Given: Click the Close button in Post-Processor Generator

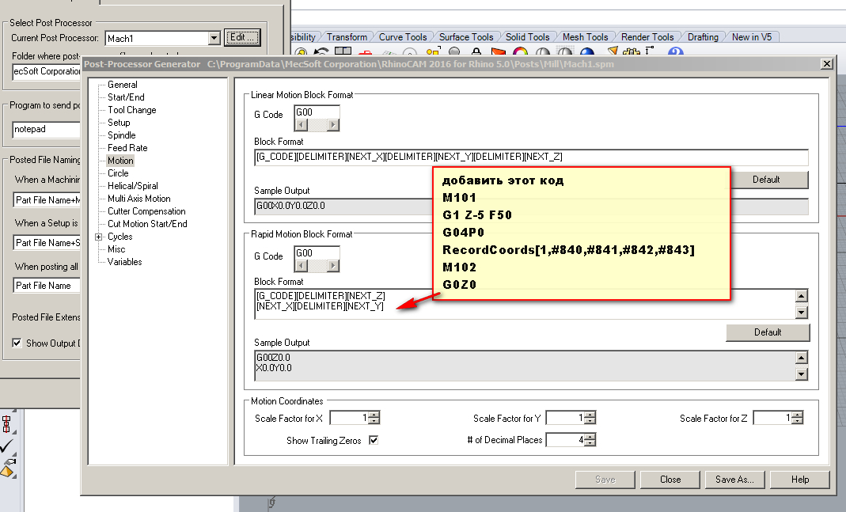Looking at the screenshot, I should pyautogui.click(x=670, y=480).
